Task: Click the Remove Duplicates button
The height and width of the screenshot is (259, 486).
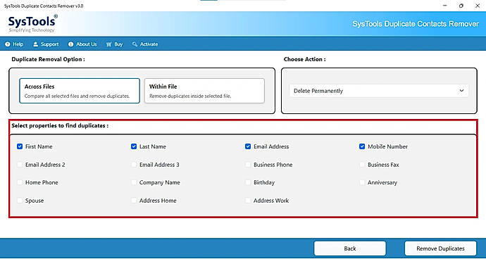Action: tap(440, 248)
